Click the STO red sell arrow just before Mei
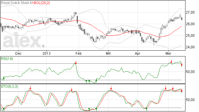This screenshot has width=199, height=112. tap(166, 88)
